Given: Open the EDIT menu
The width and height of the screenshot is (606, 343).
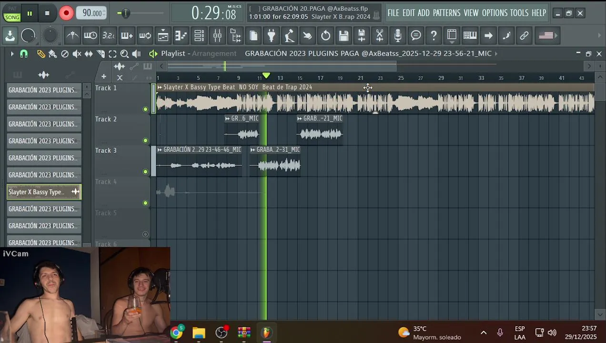Looking at the screenshot, I should [x=409, y=13].
